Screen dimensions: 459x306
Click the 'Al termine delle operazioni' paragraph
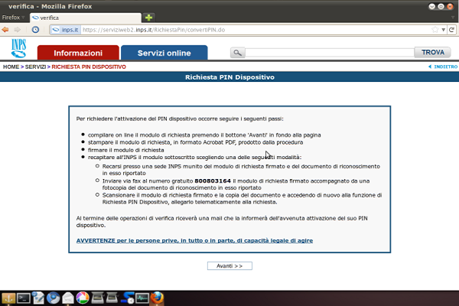222,222
